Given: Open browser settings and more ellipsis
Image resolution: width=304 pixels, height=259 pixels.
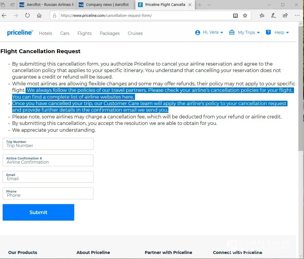Looking at the screenshot, I should pos(297,15).
